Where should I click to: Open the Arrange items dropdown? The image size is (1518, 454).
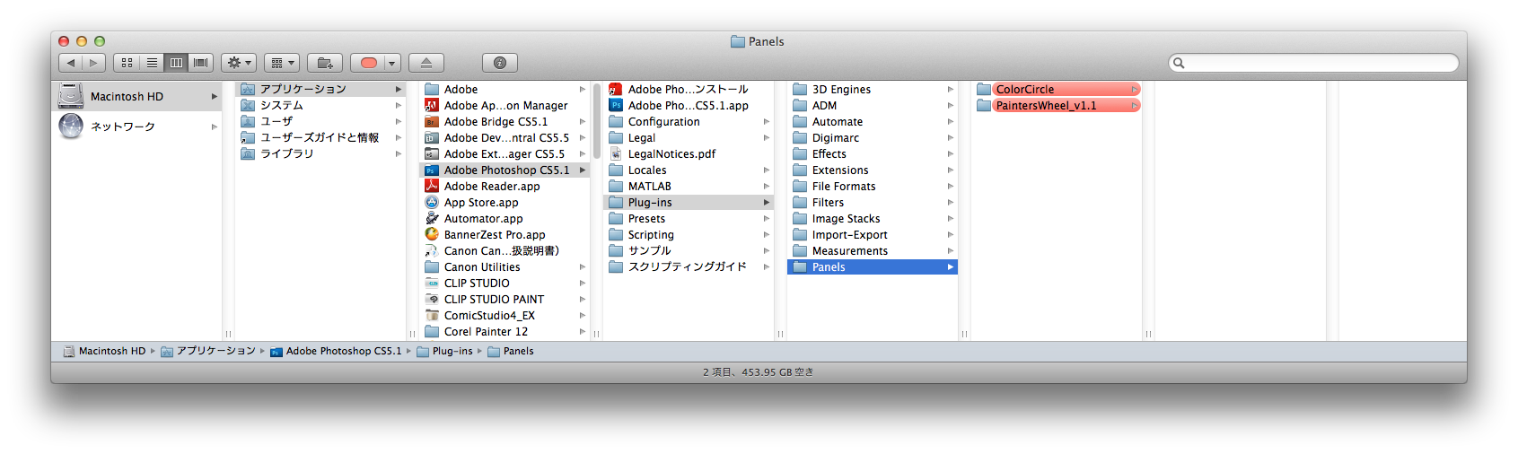(x=282, y=63)
